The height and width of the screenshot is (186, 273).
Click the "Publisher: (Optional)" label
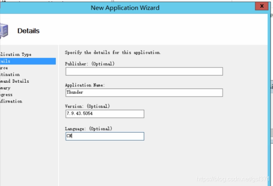coord(90,64)
